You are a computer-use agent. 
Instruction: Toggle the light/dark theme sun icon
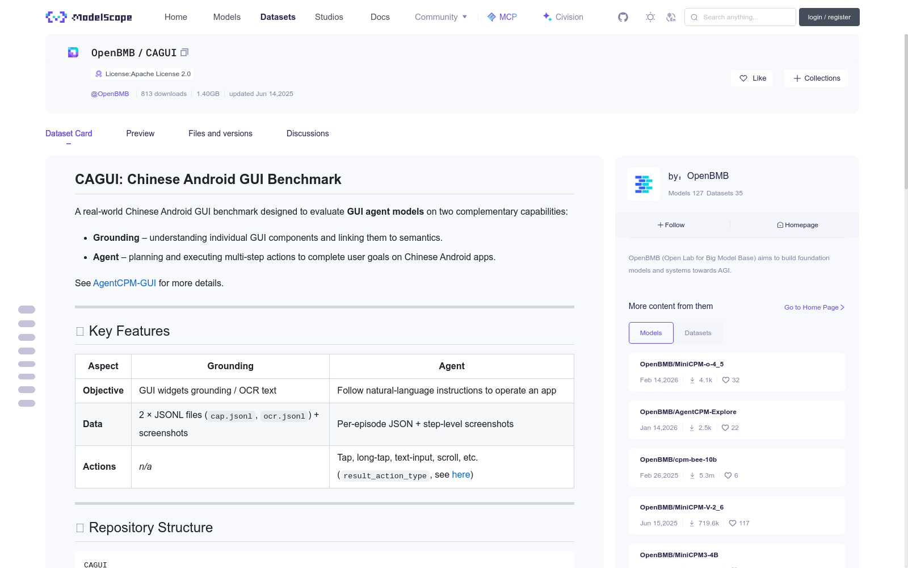(x=650, y=17)
